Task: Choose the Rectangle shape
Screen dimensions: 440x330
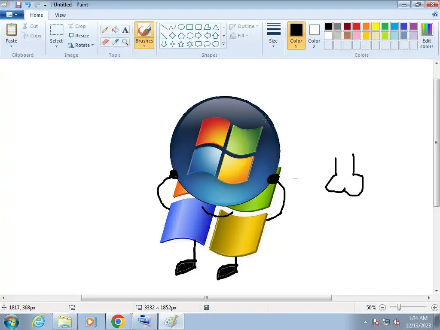Action: tap(189, 27)
